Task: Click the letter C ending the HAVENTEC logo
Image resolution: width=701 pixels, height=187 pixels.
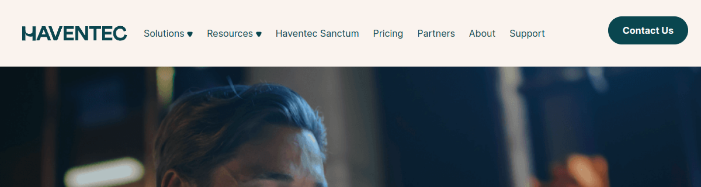Action: [x=120, y=33]
